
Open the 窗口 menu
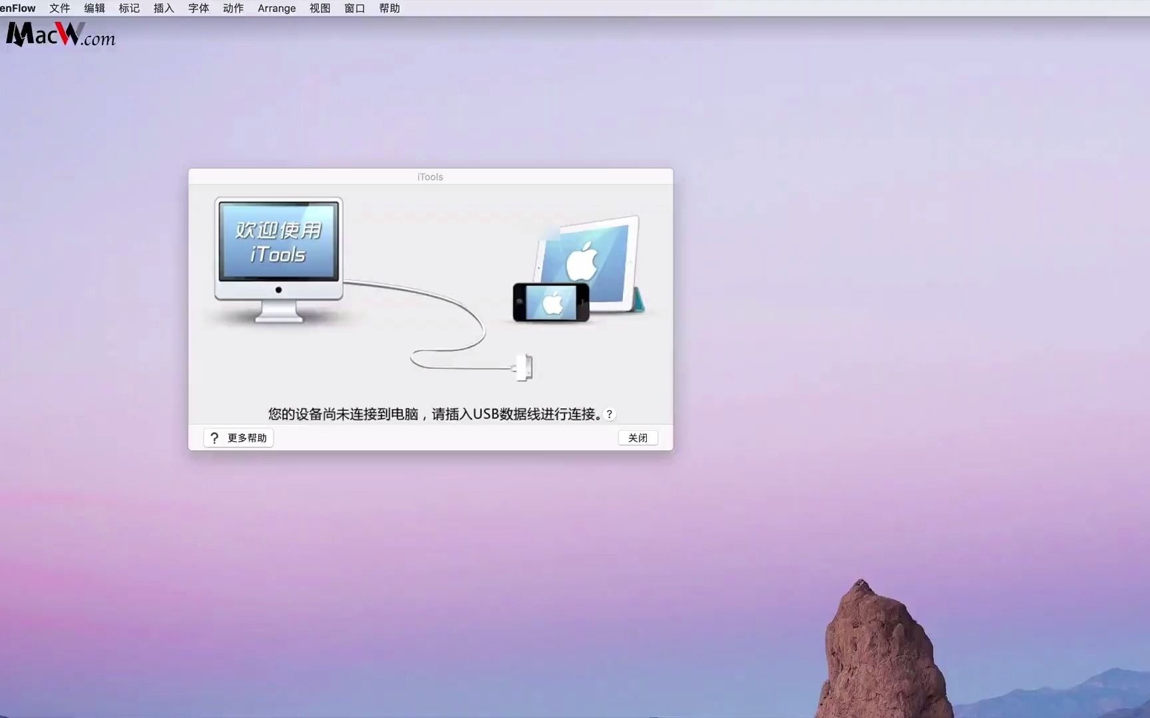354,8
